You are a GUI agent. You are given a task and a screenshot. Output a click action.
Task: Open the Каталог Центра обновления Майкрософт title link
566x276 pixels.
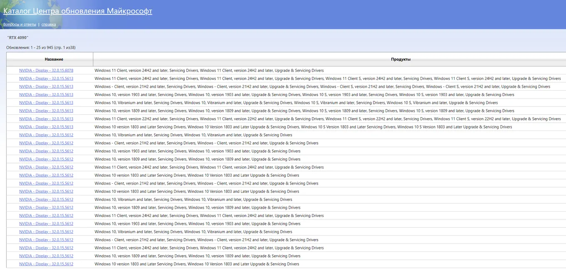pyautogui.click(x=78, y=11)
